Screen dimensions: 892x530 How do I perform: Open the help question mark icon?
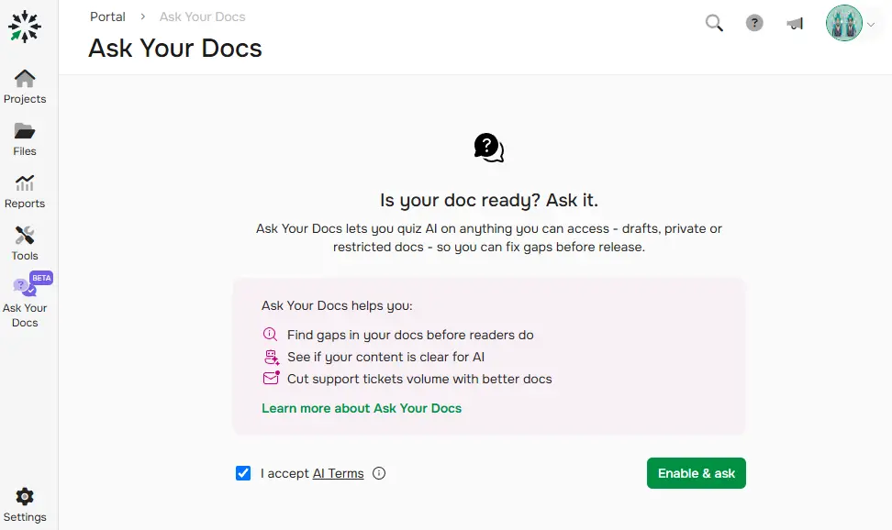[754, 23]
